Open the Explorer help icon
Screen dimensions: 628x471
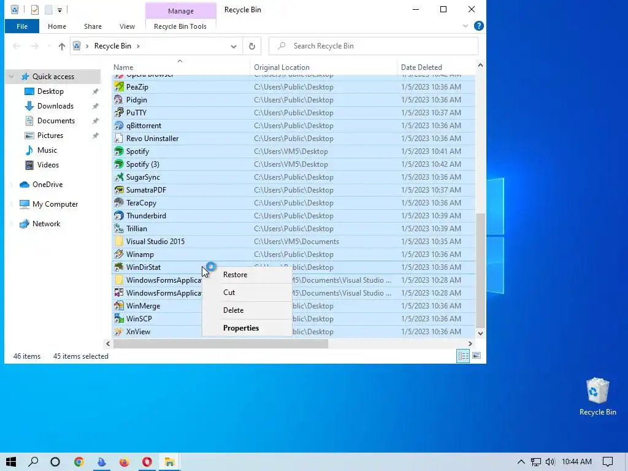coord(478,26)
